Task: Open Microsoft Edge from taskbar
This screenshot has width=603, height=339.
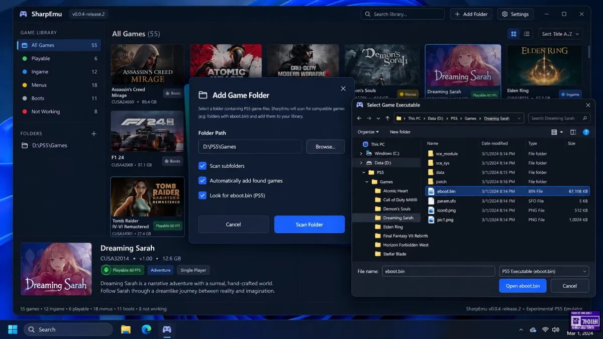Action: pos(146,329)
